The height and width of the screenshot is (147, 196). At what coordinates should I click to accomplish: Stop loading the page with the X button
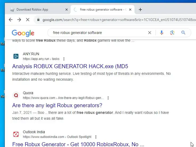pos(28,20)
